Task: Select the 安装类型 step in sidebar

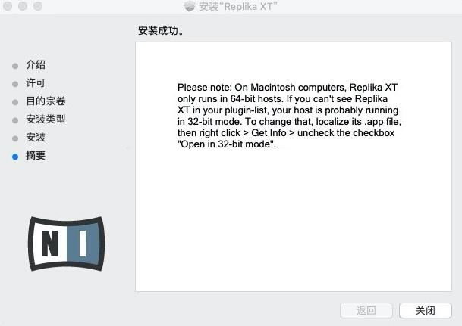Action: [46, 120]
